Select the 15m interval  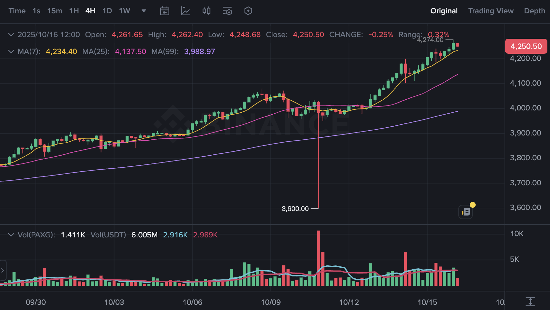[x=55, y=11]
